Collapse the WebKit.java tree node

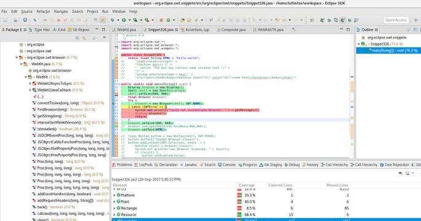[x=21, y=64]
